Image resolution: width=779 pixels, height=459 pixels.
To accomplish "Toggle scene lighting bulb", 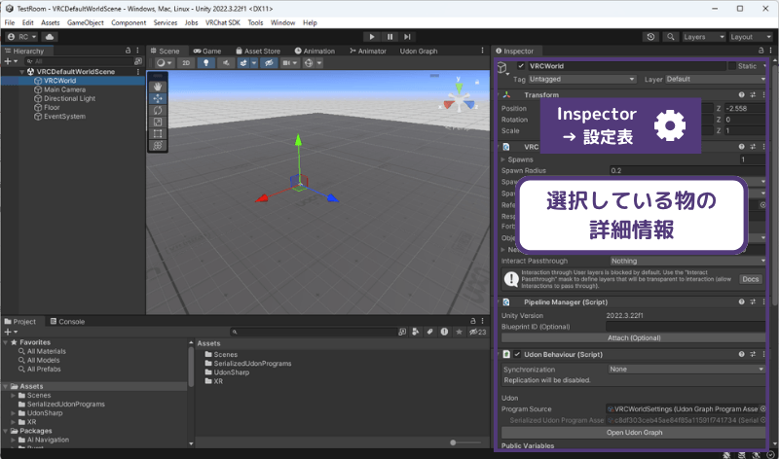I will [x=205, y=63].
